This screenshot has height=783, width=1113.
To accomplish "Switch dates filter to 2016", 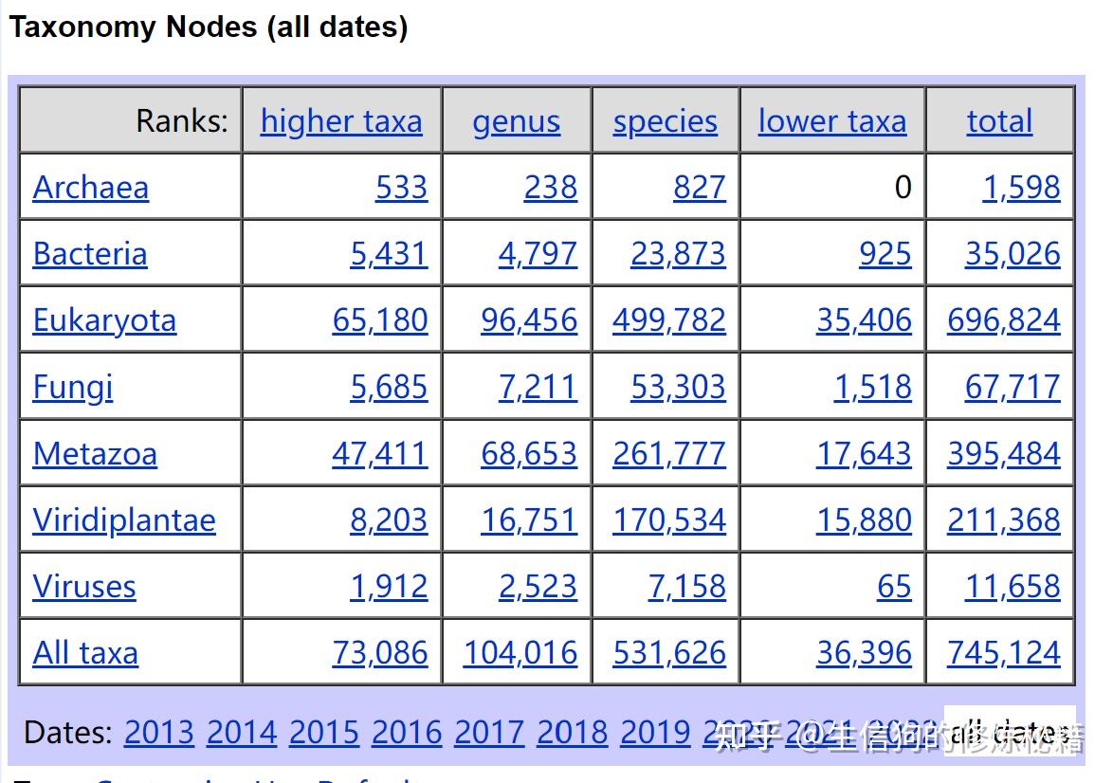I will (407, 732).
